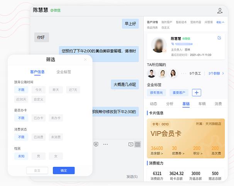Expand the hidden staff avatars ellipsis
The width and height of the screenshot is (234, 186).
(x=184, y=73)
